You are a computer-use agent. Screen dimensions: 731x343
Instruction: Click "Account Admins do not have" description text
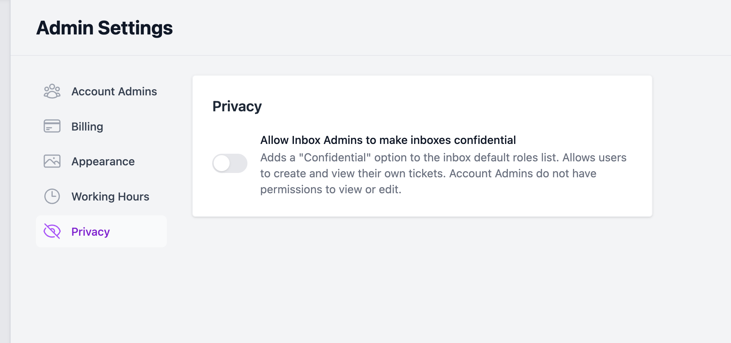pos(522,174)
